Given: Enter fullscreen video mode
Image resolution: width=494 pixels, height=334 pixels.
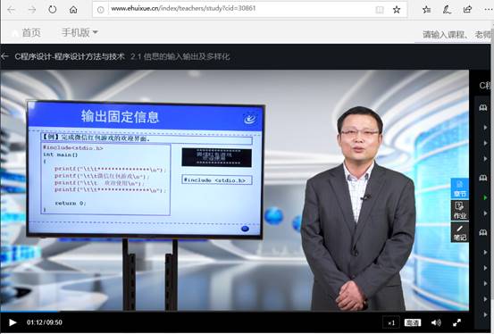Looking at the screenshot, I should tap(456, 322).
